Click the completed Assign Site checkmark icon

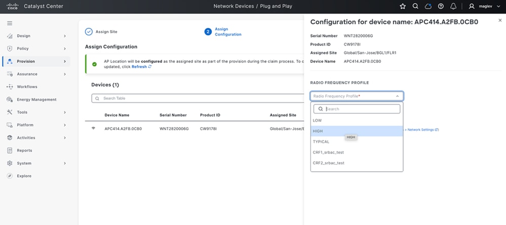pos(89,31)
